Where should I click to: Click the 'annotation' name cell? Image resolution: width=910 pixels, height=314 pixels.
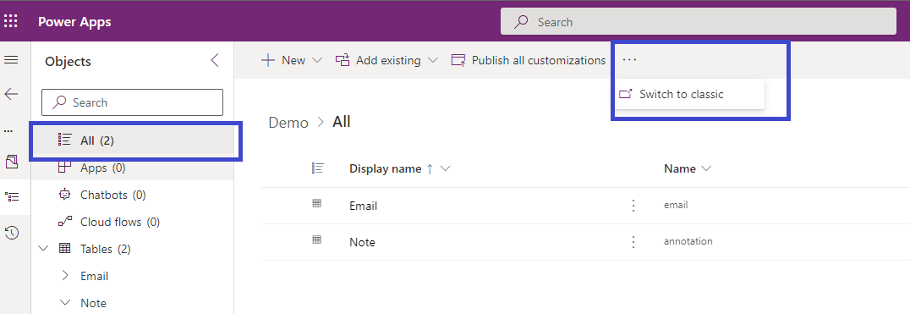pos(688,241)
